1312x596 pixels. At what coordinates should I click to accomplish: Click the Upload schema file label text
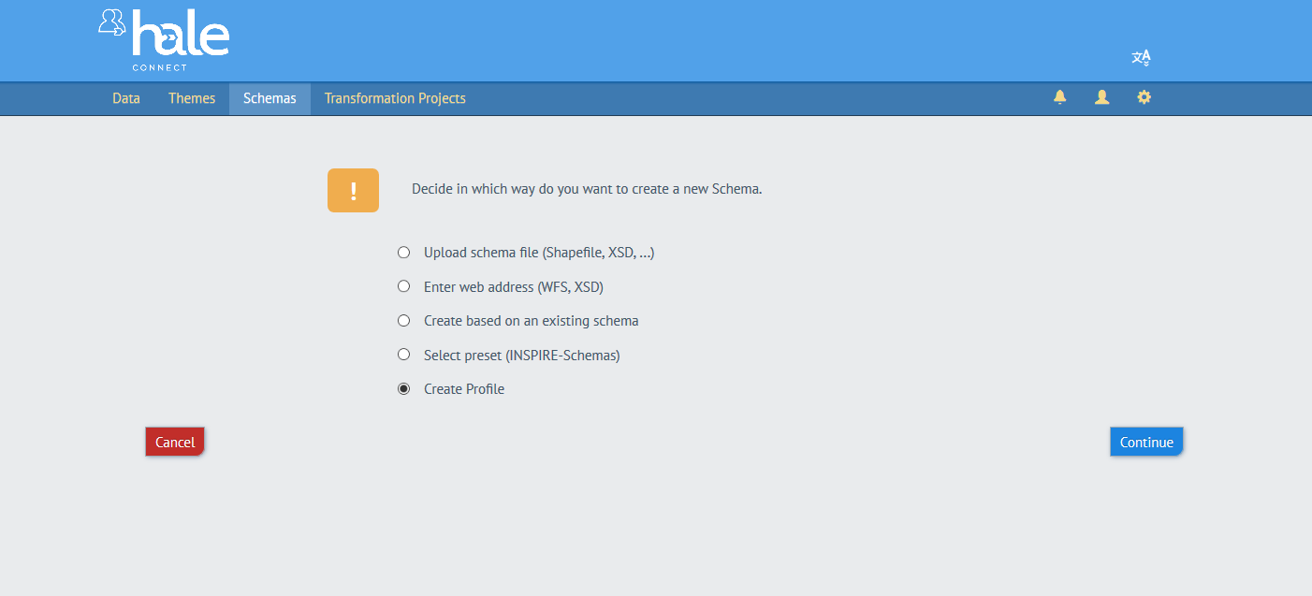point(539,252)
